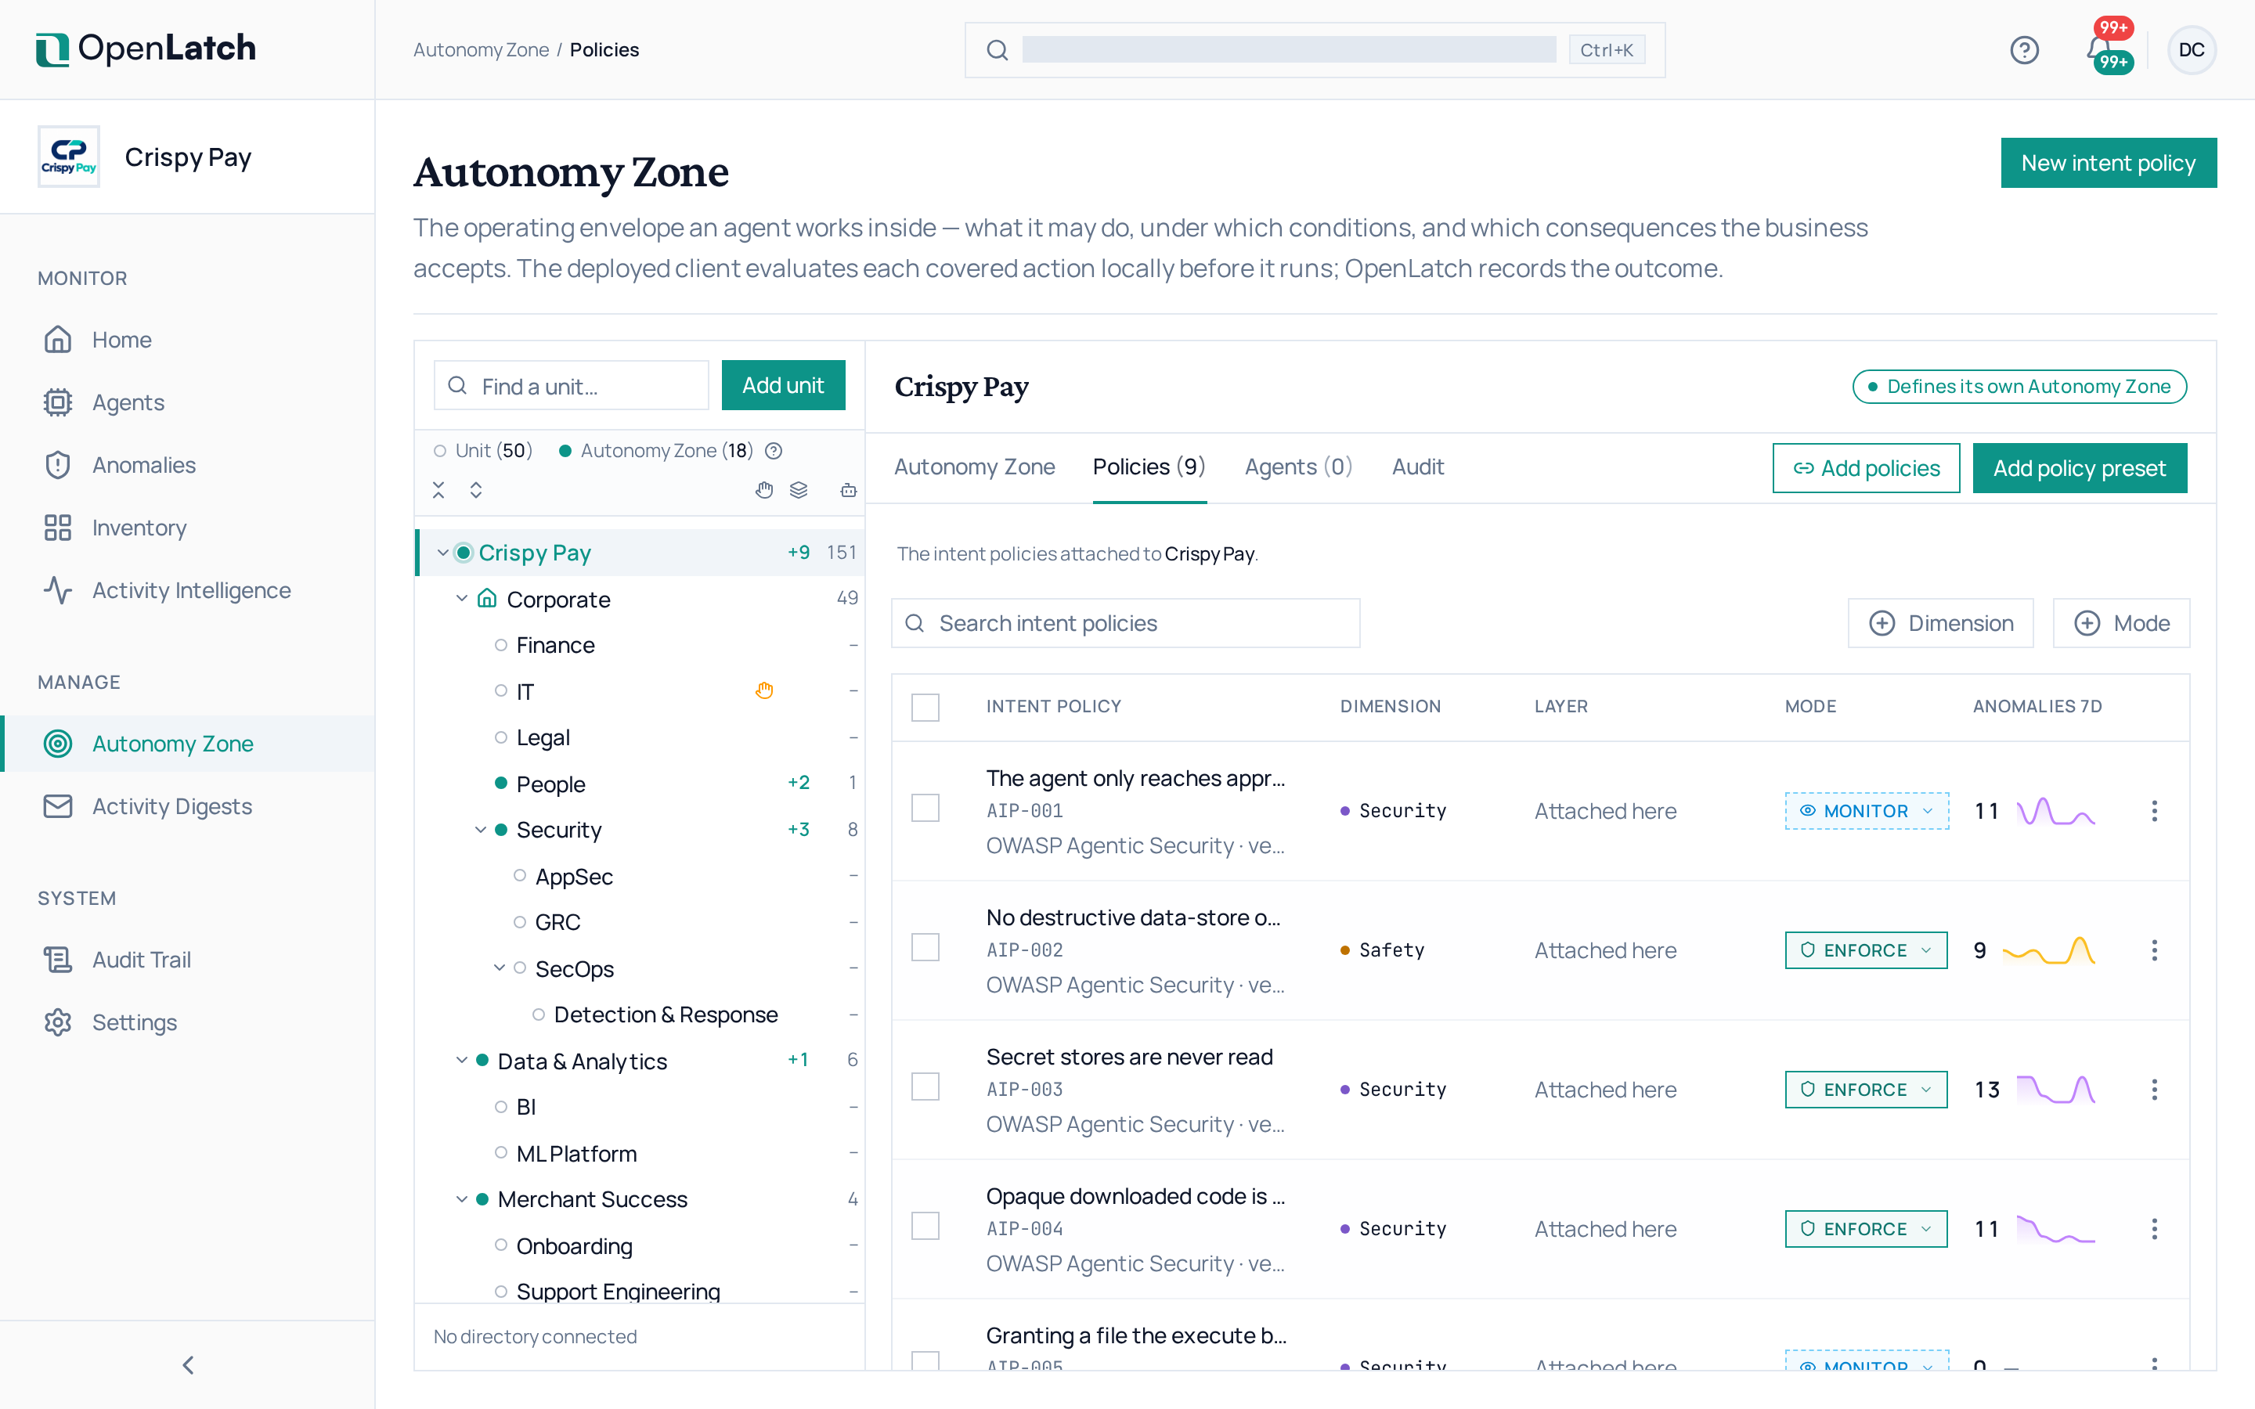
Task: Open Activity Intelligence in the sidebar
Action: (x=187, y=590)
